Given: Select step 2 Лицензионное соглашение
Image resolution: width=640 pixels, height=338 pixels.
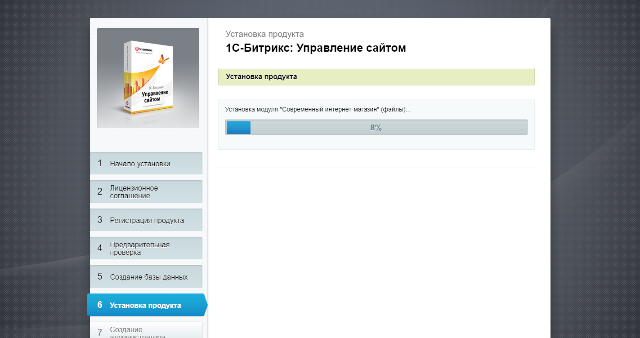Looking at the screenshot, I should (146, 191).
